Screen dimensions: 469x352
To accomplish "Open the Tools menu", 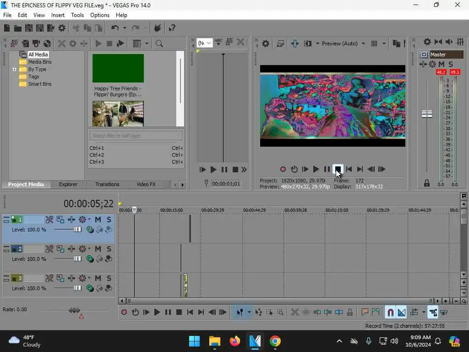I will [x=77, y=15].
